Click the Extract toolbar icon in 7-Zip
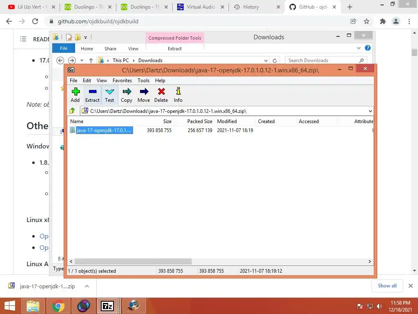418x314 pixels. (92, 95)
